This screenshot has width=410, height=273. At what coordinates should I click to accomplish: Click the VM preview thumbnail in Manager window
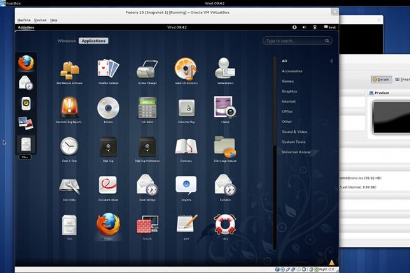coord(391,117)
